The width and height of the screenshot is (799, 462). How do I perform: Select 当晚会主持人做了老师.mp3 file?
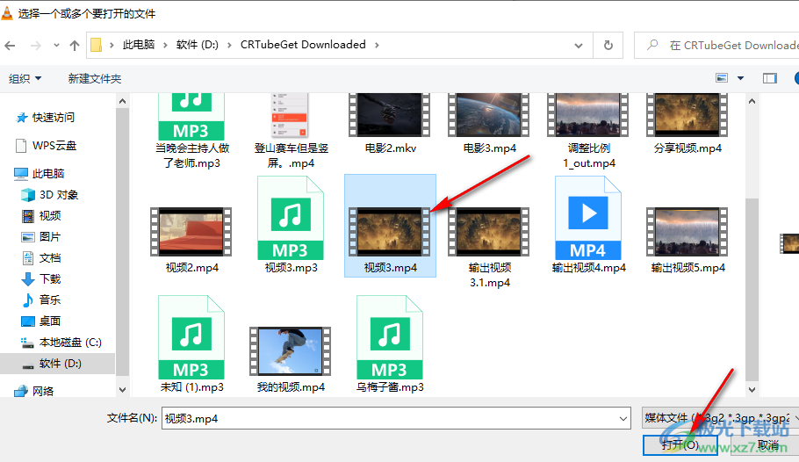click(x=191, y=132)
